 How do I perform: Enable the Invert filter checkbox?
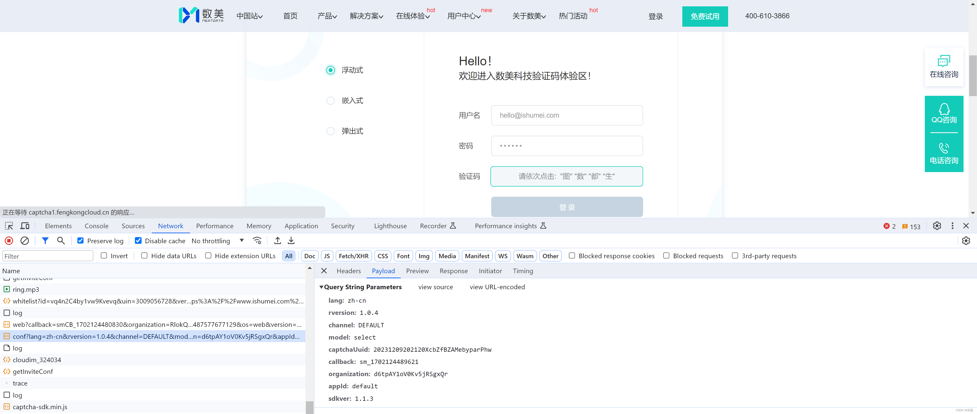tap(104, 256)
